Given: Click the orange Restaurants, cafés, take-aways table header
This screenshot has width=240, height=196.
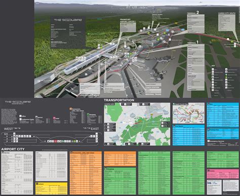Looking at the screenshot, I should pos(86,152).
